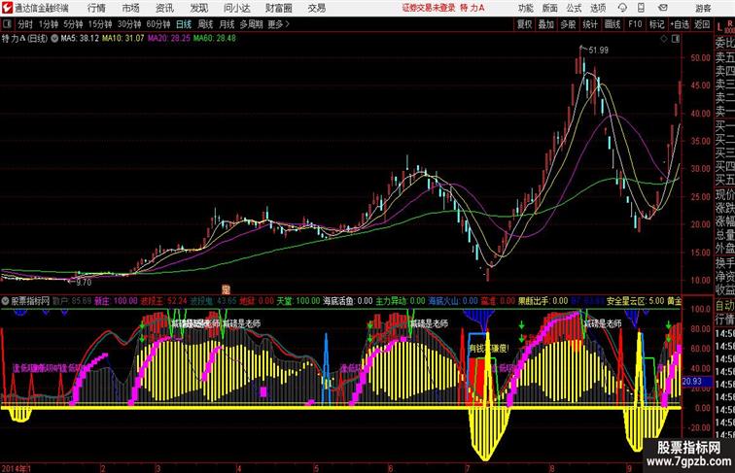735x473 pixels.
Task: Switch to 15分钟 chart period
Action: tap(100, 24)
